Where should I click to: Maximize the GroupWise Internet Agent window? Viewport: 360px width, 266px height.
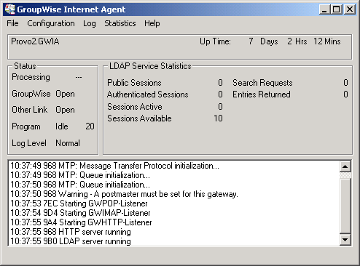point(337,9)
